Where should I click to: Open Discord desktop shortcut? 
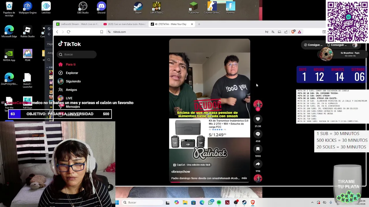tap(101, 8)
